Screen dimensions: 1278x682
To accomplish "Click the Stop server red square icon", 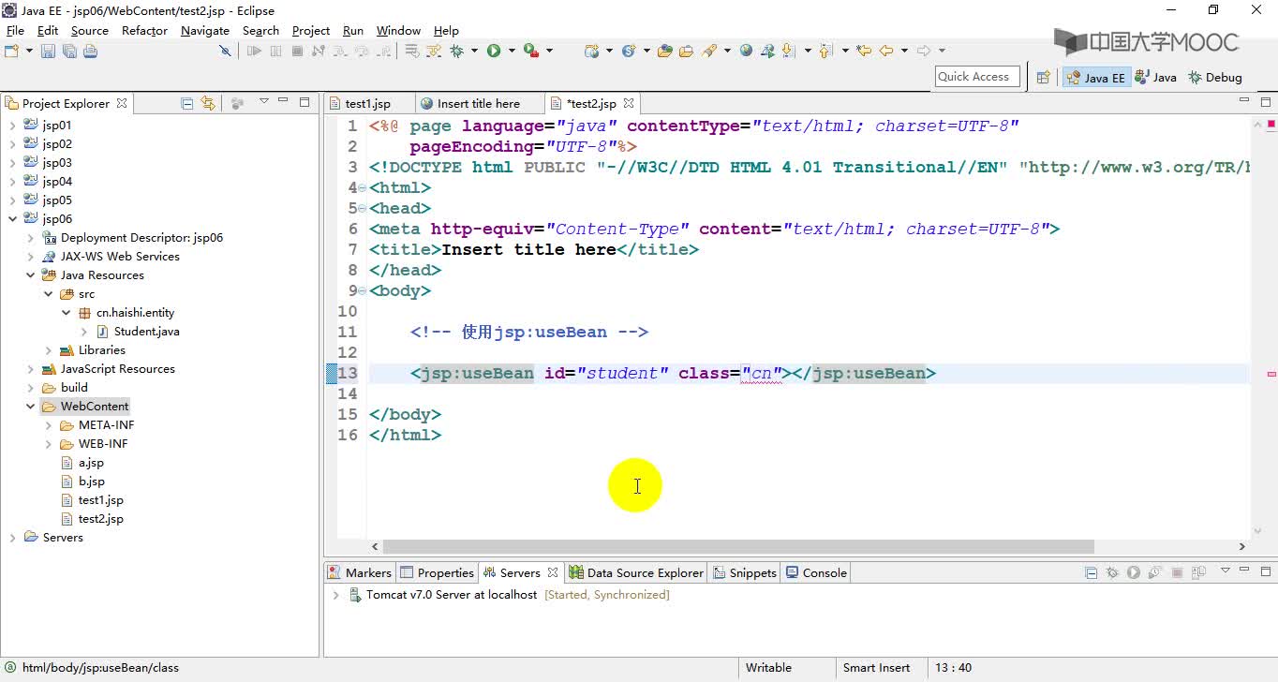I will (1177, 572).
